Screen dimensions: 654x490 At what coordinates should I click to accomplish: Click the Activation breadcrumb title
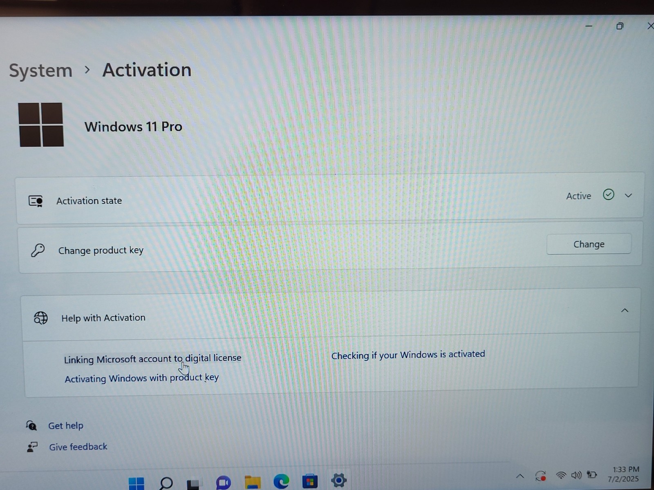[x=147, y=70]
